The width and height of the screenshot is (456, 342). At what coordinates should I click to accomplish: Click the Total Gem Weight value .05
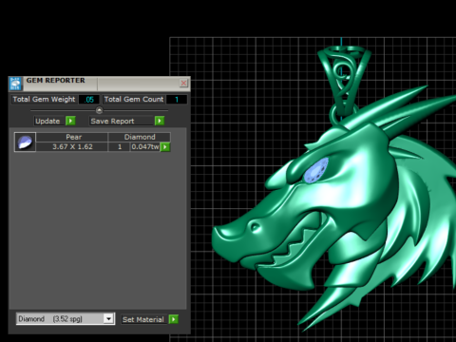[89, 100]
